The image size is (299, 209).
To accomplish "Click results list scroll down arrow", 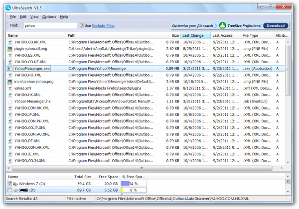I will pos(288,162).
